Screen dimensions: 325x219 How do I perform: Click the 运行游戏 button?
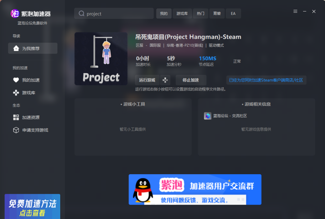(x=147, y=80)
